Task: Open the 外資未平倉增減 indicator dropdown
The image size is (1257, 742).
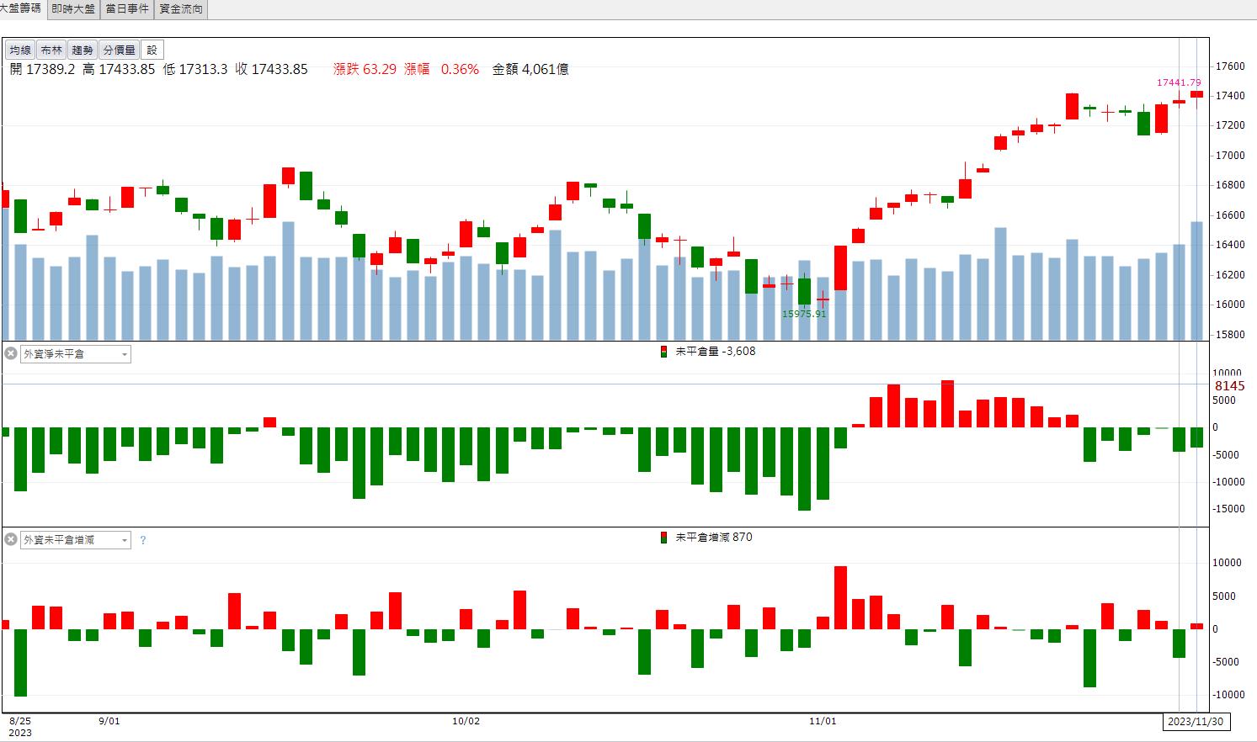Action: point(76,540)
